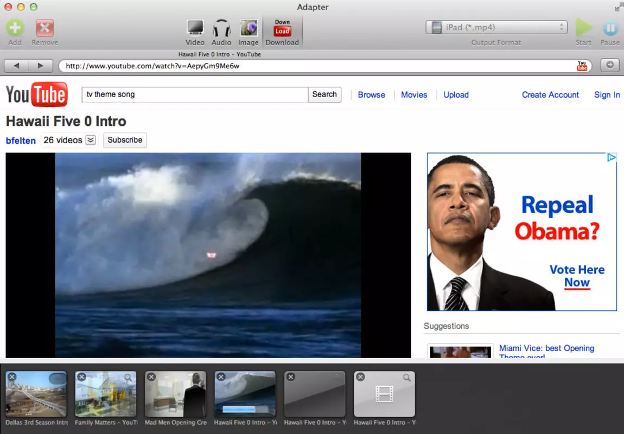
Task: Select the Mad Men Opening Credits thumbnail
Action: pyautogui.click(x=175, y=394)
